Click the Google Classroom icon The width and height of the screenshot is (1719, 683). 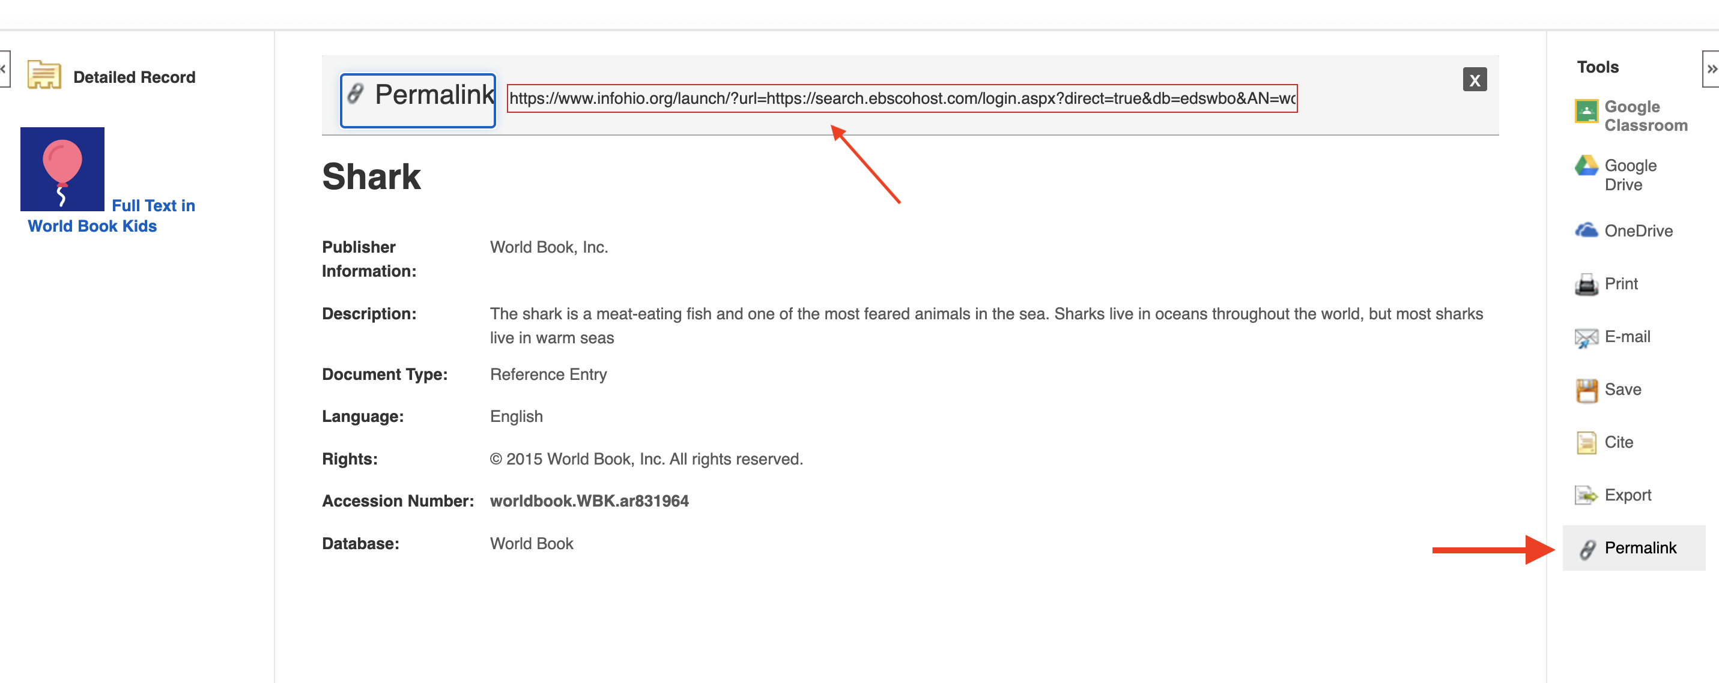(1586, 110)
